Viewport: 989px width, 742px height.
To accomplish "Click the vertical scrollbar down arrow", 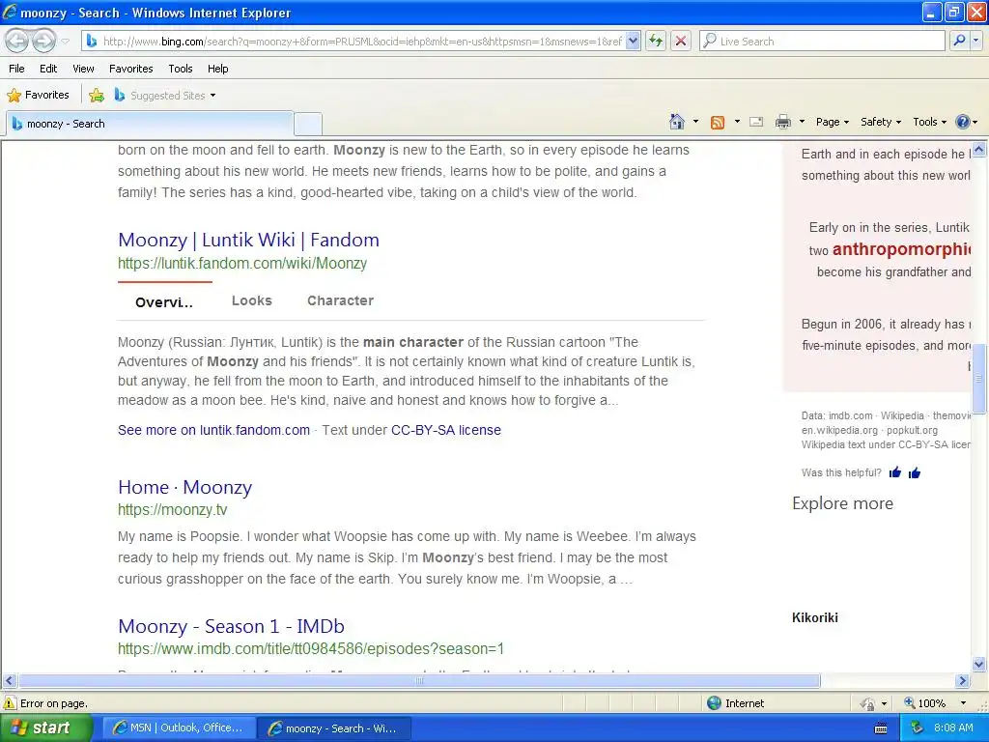I will coord(979,664).
